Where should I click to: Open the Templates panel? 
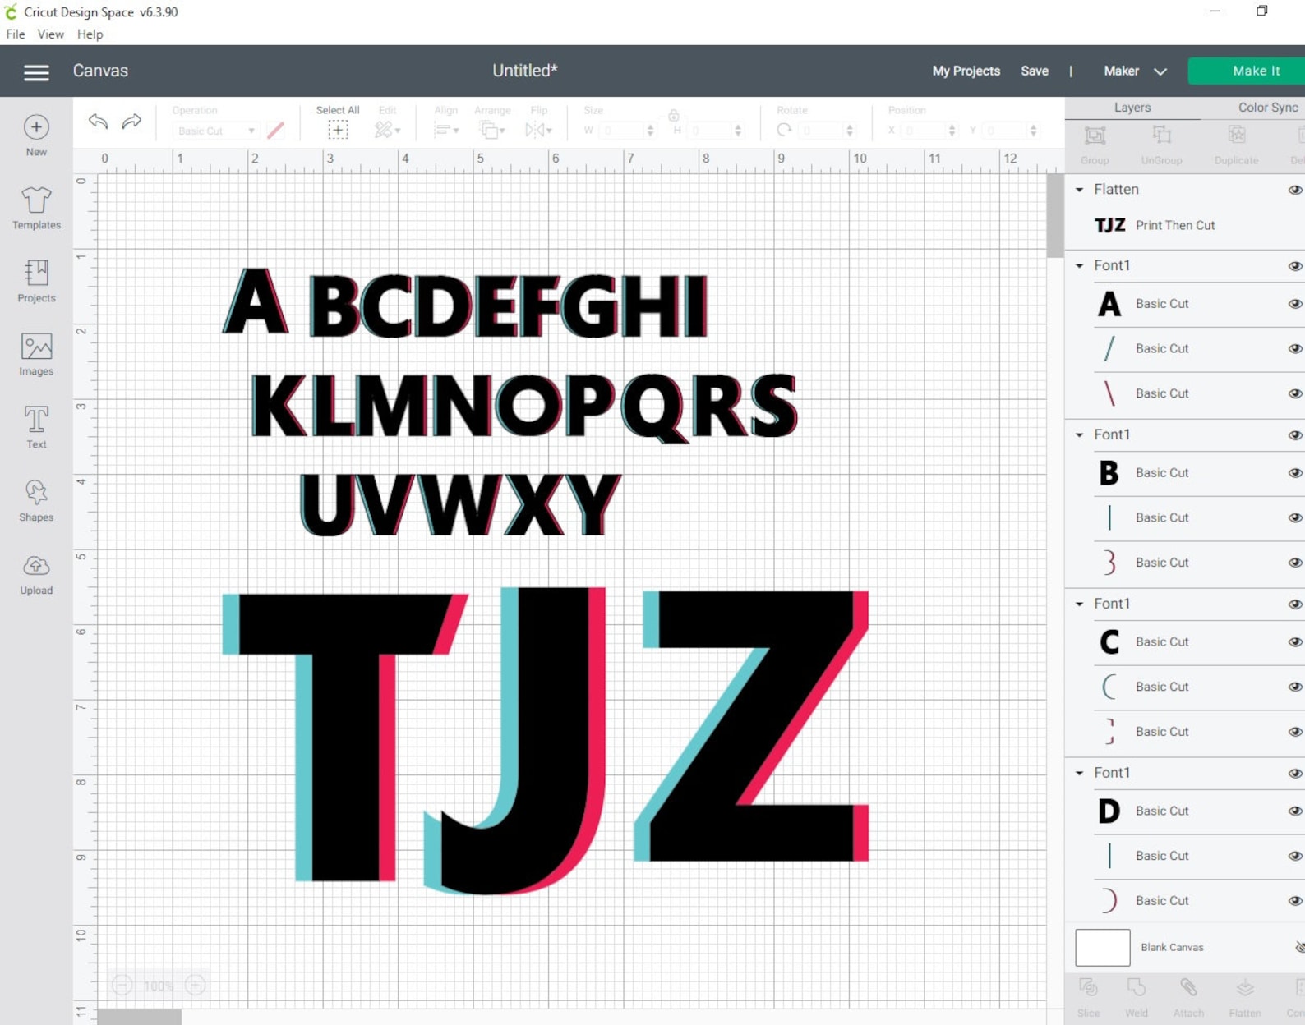[36, 208]
